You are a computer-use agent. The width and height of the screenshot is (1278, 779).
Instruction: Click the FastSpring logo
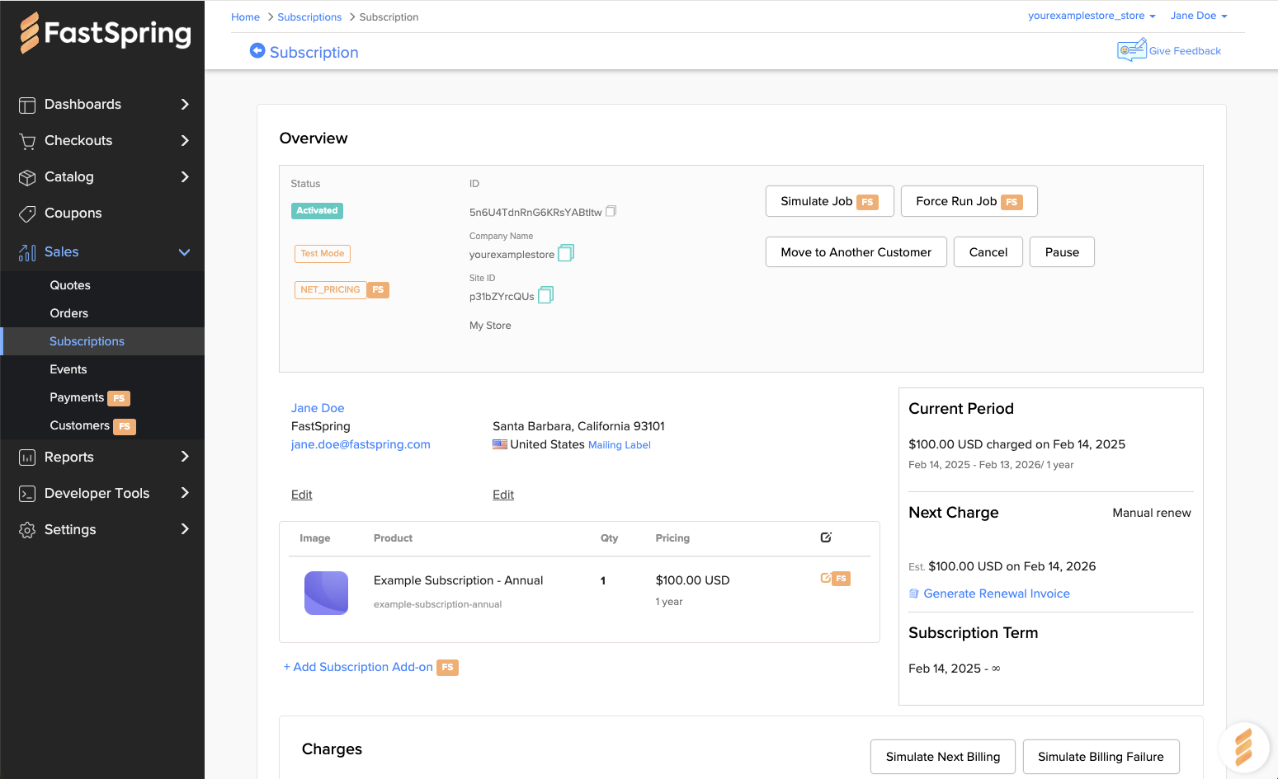(x=106, y=33)
